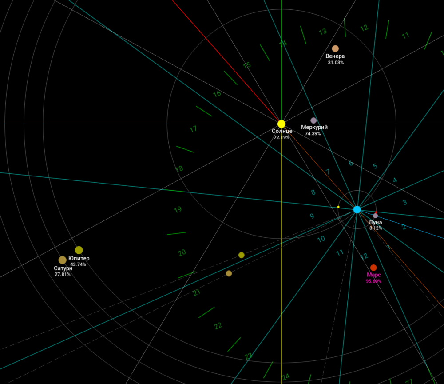Viewport: 444px width, 384px height.
Task: Click teal number 5 near Earth orbit
Action: click(375, 166)
